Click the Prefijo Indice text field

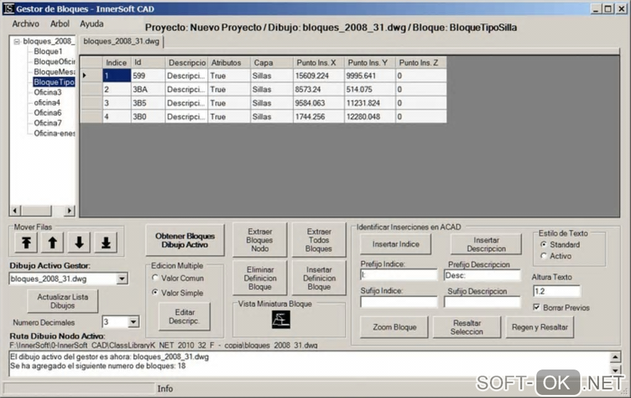(398, 275)
